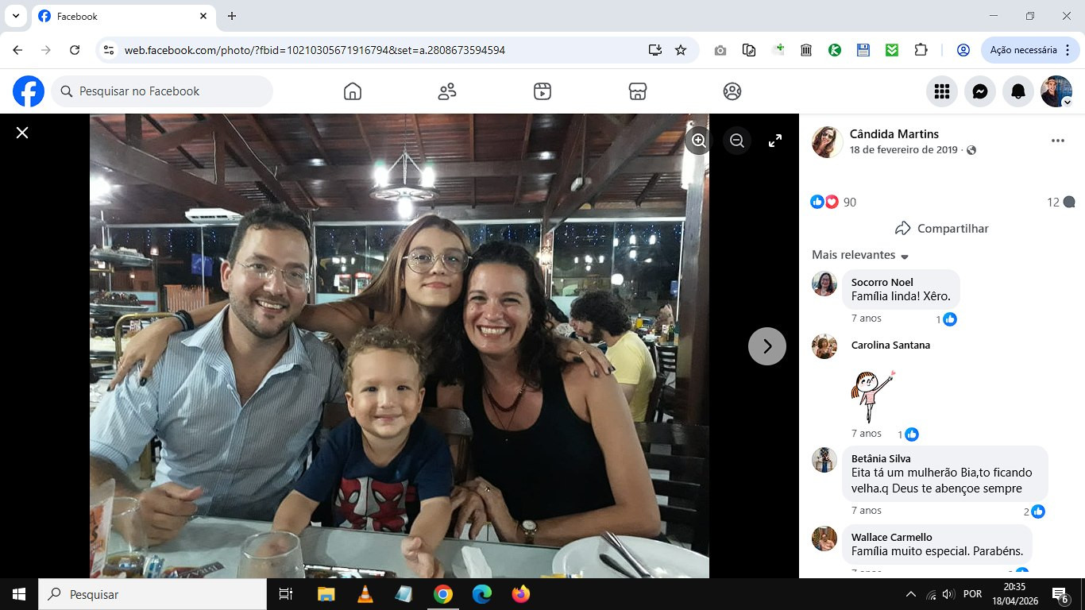Open the Reels video icon
This screenshot has width=1085, height=610.
[542, 91]
